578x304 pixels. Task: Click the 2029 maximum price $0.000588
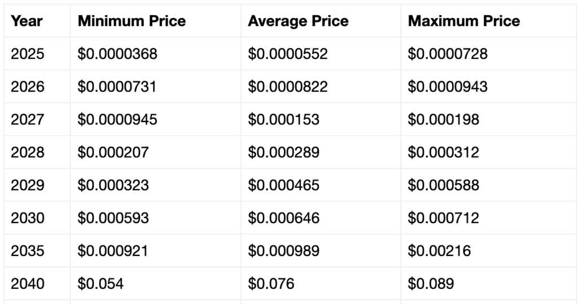pyautogui.click(x=443, y=185)
